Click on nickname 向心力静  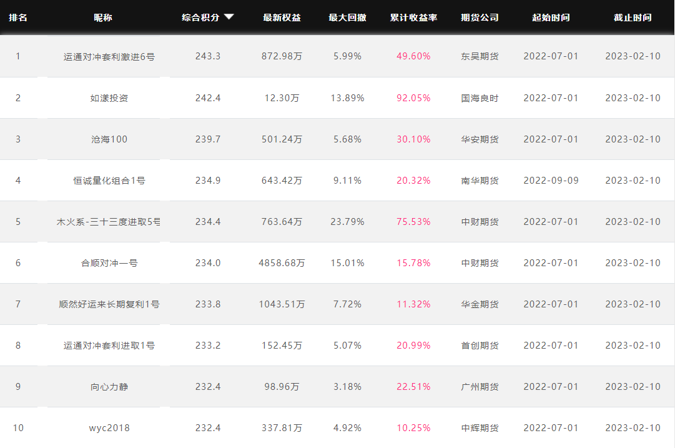(109, 387)
